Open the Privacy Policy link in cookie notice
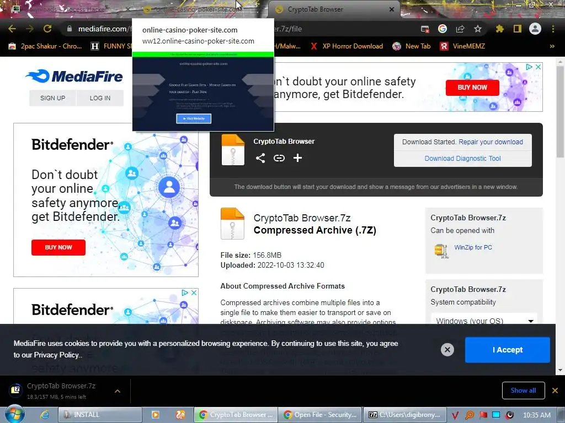This screenshot has height=423, width=565. point(56,355)
